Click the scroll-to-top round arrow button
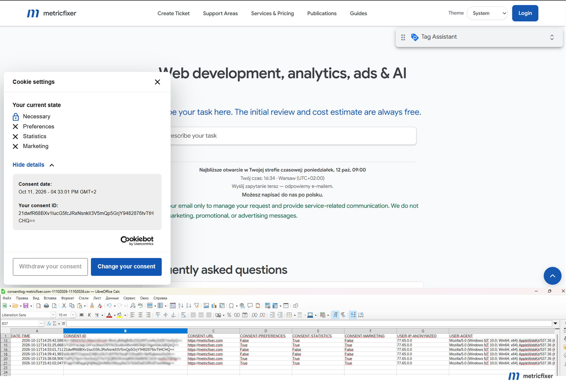Screen dimensions: 566x387 pos(552,276)
